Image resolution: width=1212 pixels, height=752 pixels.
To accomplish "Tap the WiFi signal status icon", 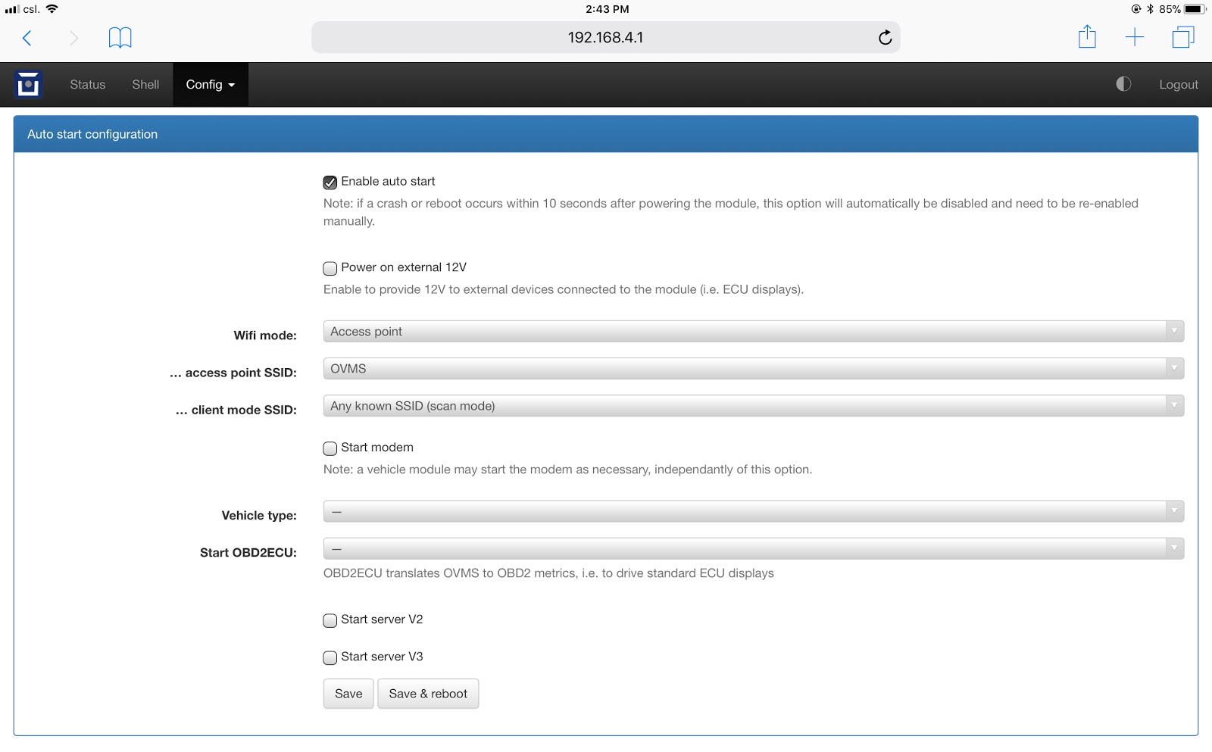I will tap(52, 9).
